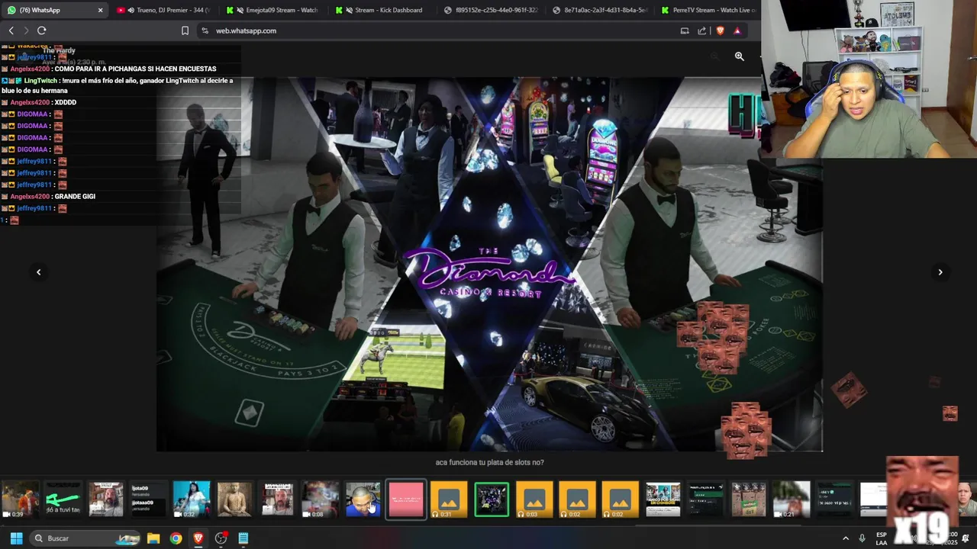Unmute the Emejota09 Stream tab
The width and height of the screenshot is (977, 549).
point(240,10)
